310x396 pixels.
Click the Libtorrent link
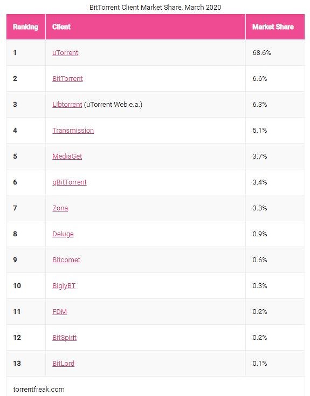tap(67, 105)
